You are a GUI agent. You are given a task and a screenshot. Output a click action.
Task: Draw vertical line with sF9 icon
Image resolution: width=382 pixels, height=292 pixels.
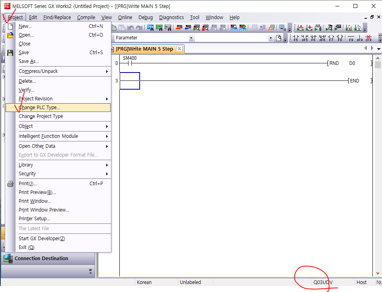(x=360, y=38)
